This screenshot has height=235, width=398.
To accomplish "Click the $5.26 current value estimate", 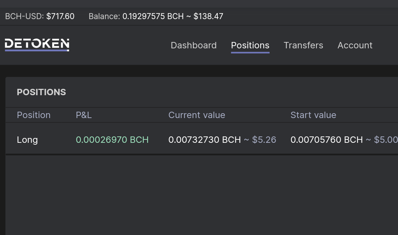I will point(264,140).
